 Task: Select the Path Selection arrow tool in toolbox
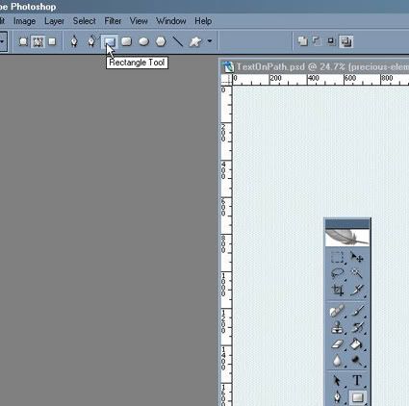[337, 381]
